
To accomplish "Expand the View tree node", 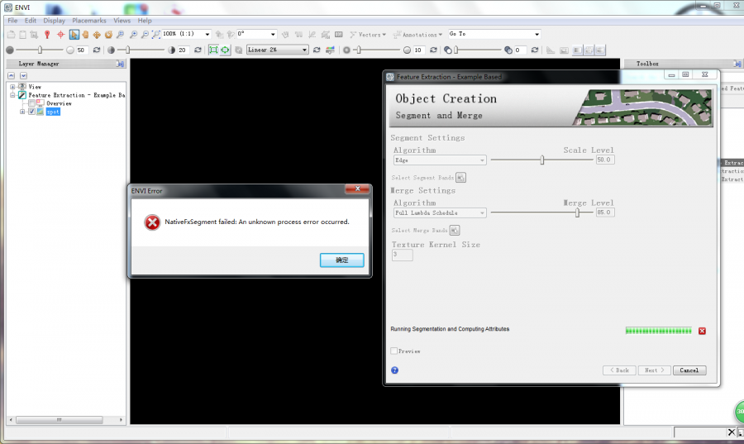I will tap(12, 87).
